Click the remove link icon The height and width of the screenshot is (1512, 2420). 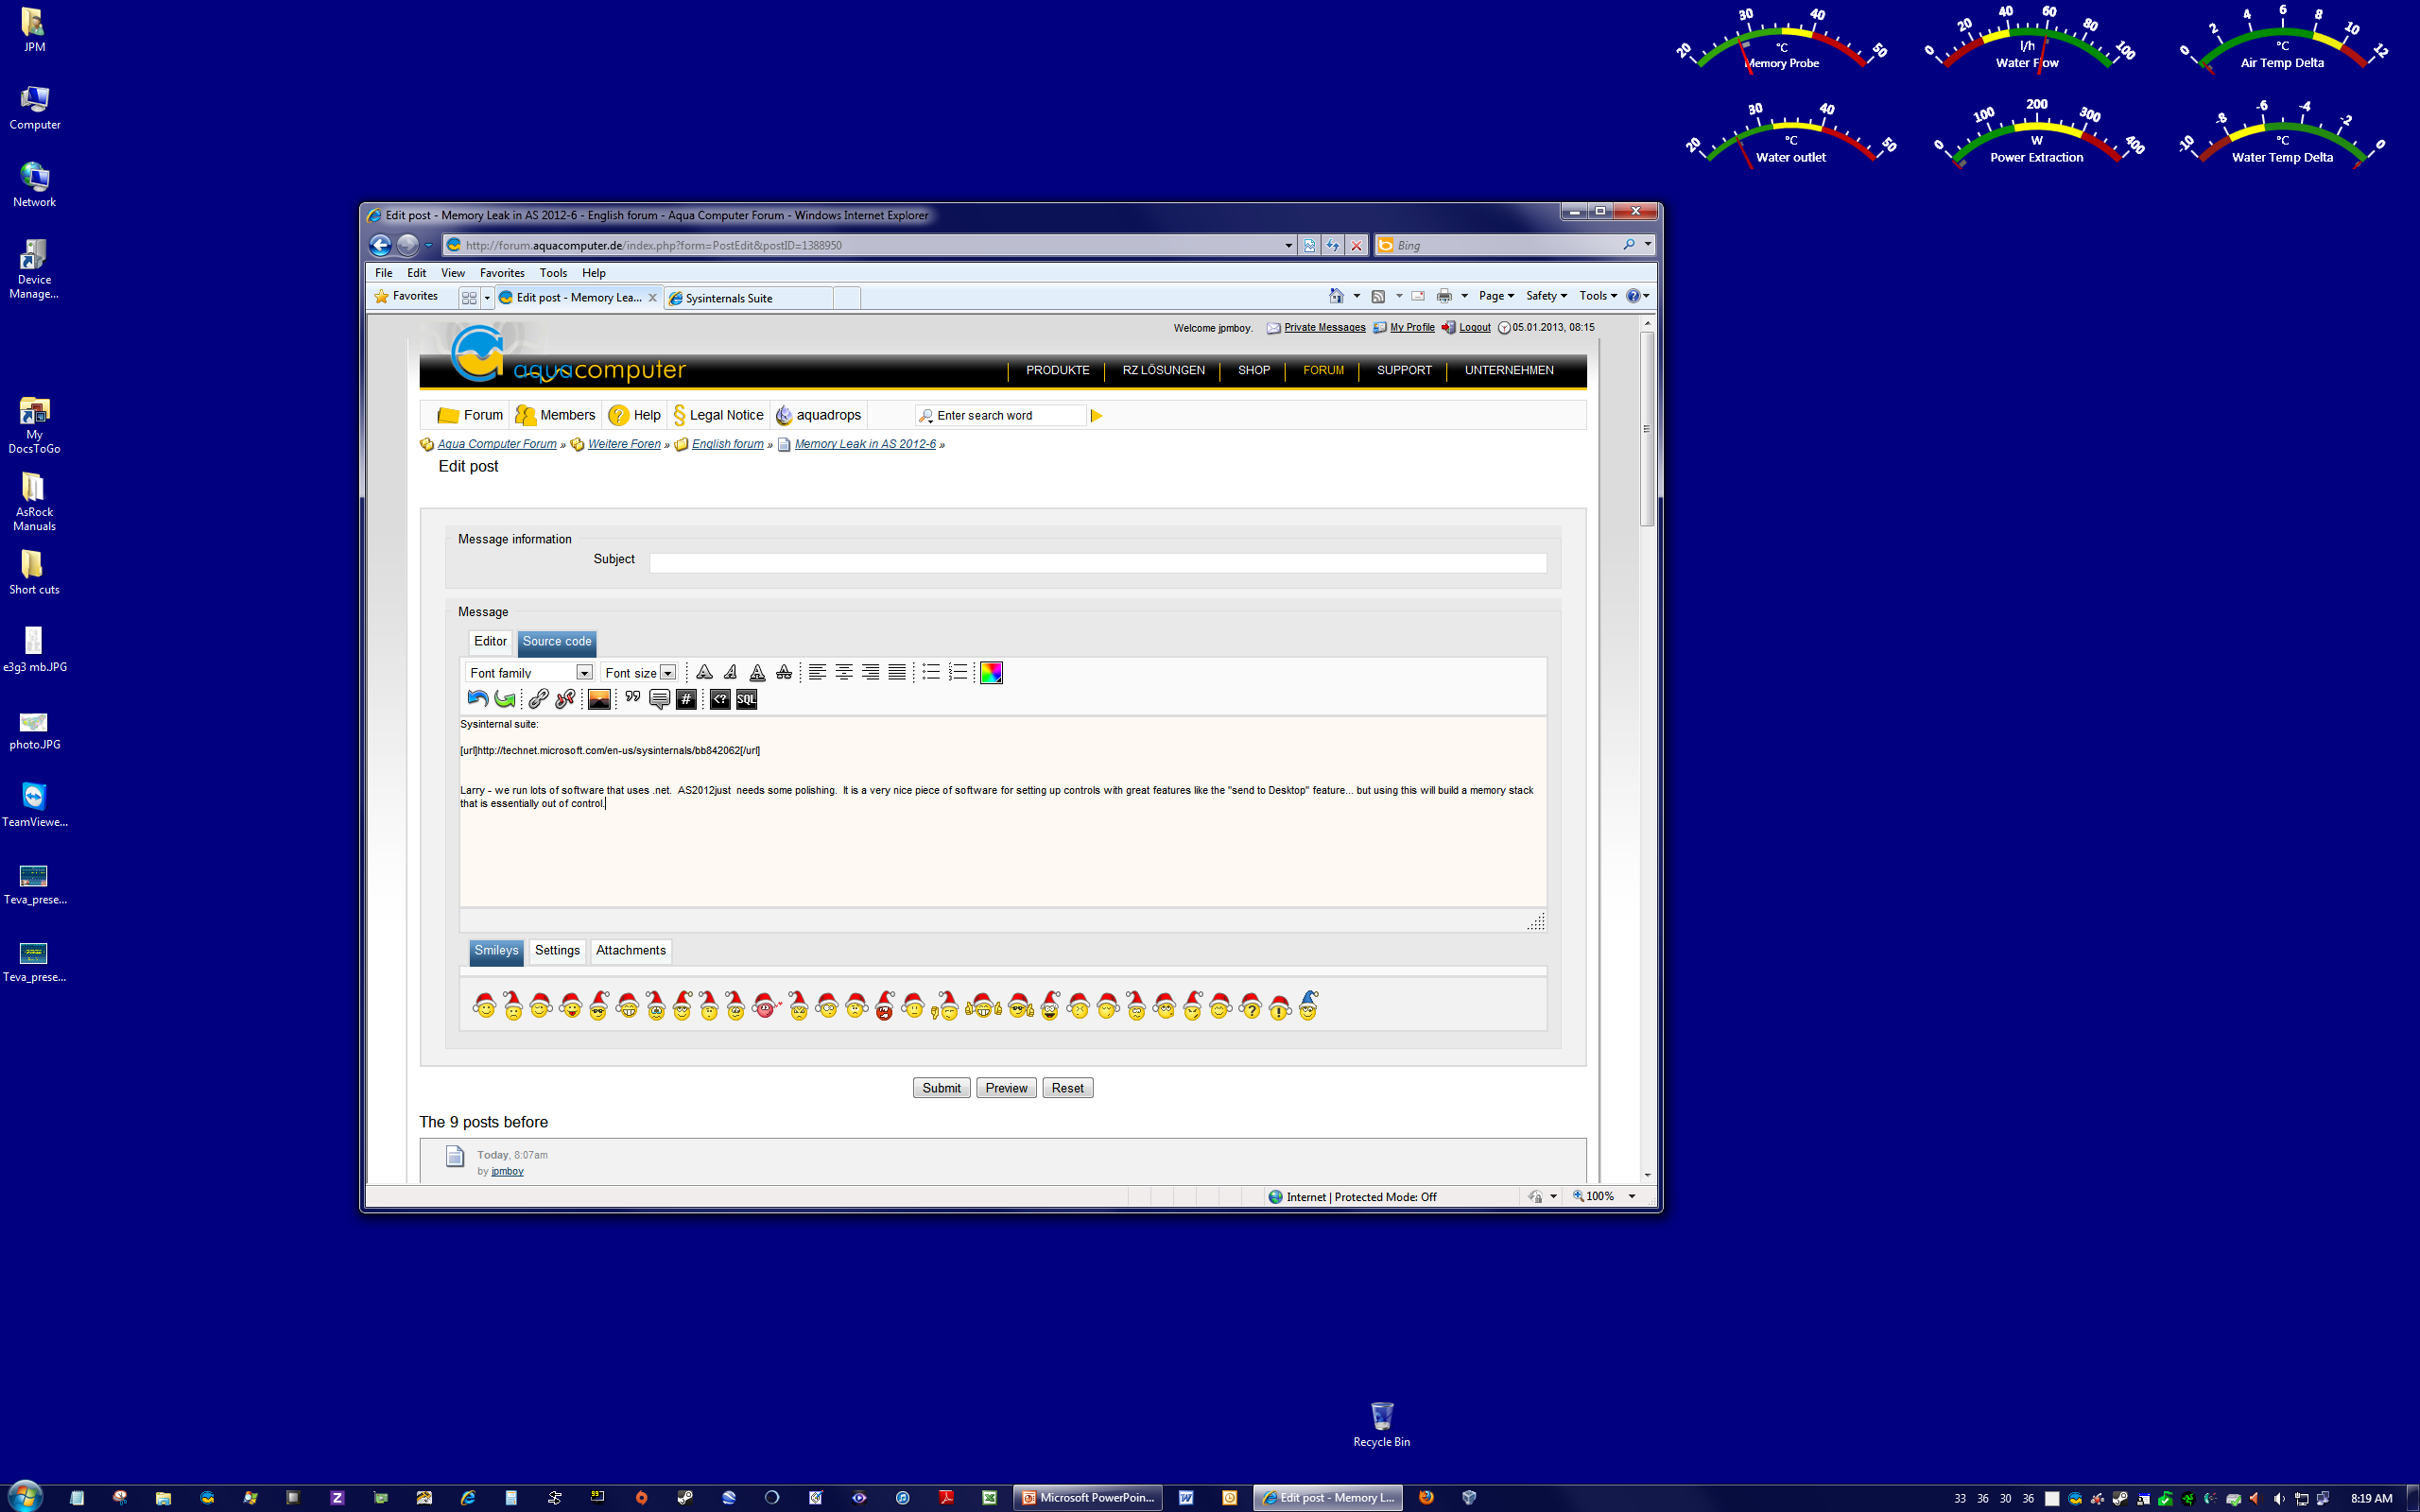click(x=565, y=699)
